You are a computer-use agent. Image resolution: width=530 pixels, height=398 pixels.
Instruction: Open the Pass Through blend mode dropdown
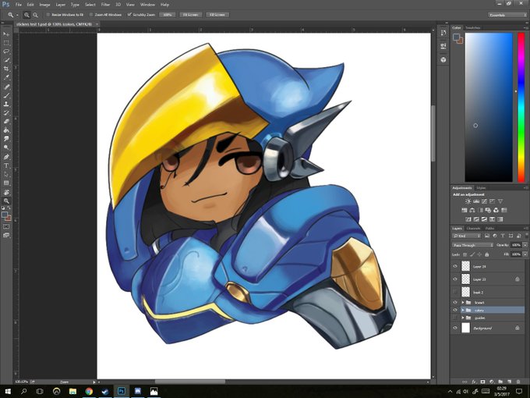[472, 245]
